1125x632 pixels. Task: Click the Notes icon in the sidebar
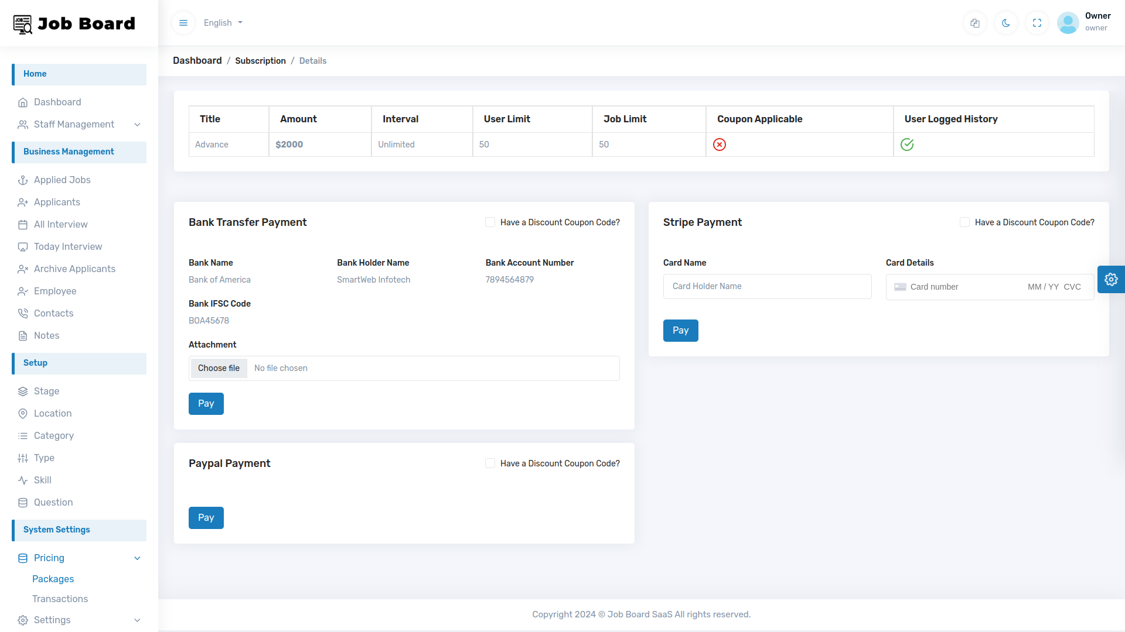tap(22, 335)
